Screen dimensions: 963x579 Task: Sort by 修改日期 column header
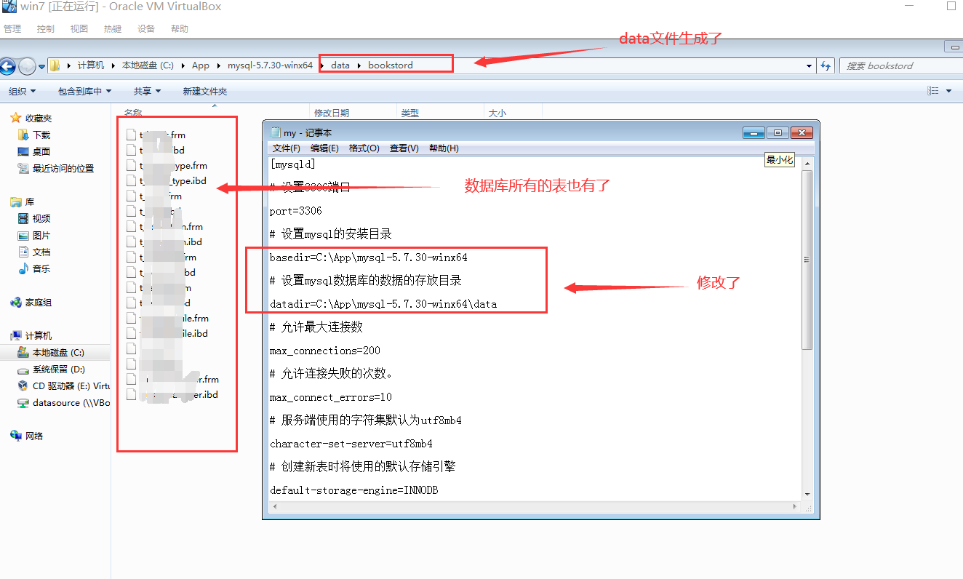click(332, 113)
